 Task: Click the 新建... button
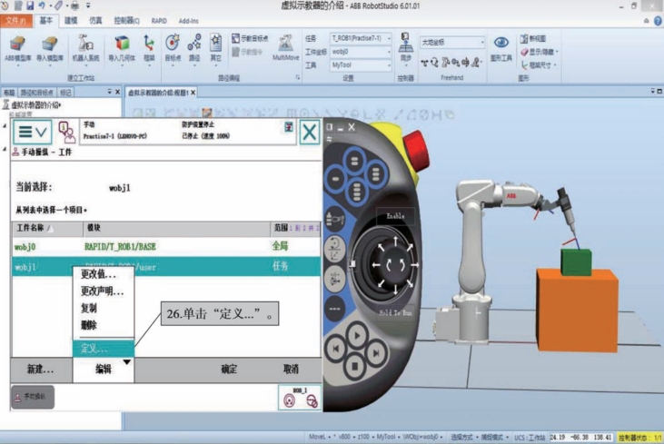pyautogui.click(x=39, y=370)
